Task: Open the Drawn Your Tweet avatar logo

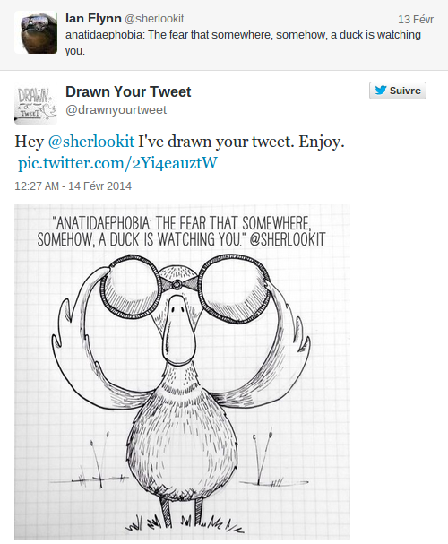Action: [x=36, y=103]
